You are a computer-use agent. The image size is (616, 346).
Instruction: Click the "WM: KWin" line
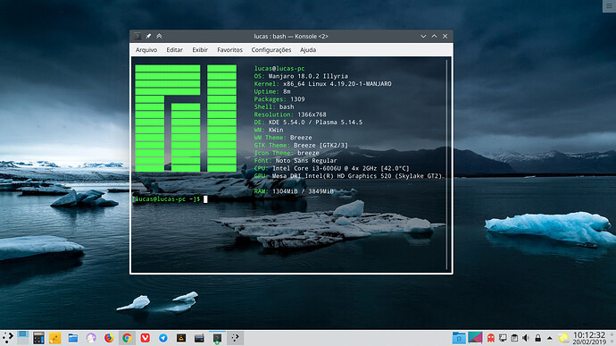click(269, 130)
